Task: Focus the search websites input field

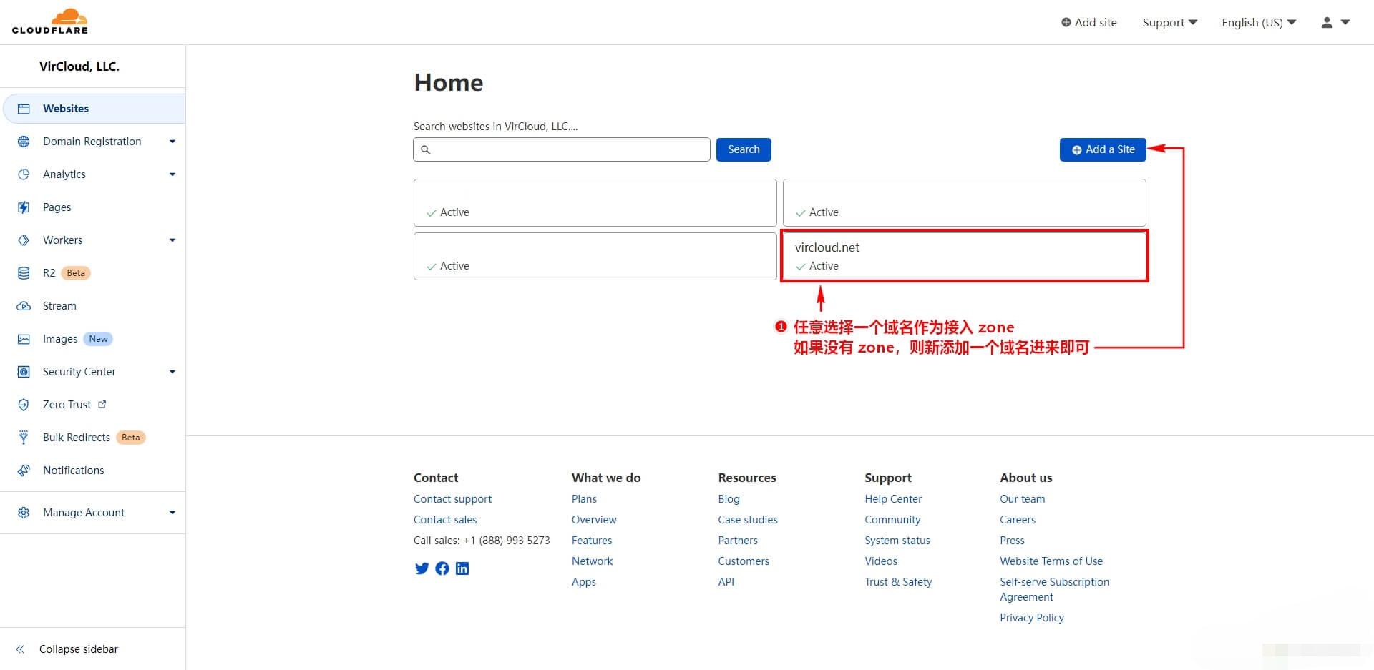Action: click(570, 149)
